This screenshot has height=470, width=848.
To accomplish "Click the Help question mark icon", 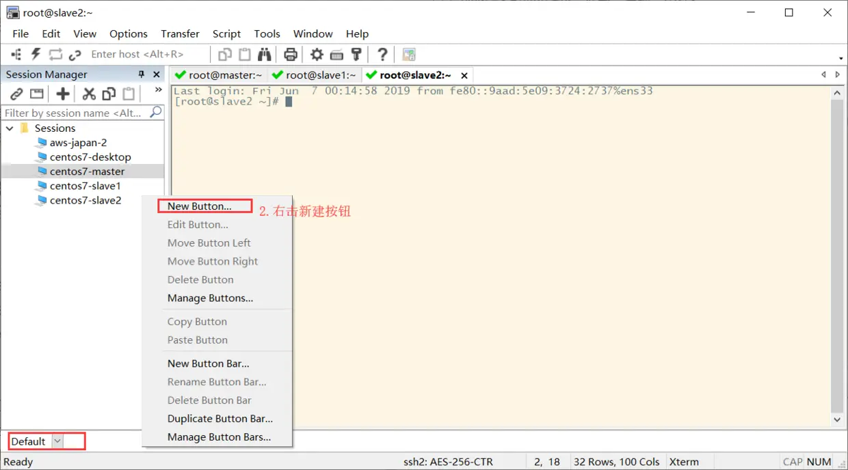I will (382, 55).
